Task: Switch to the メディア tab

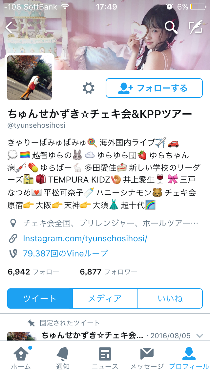Action: click(105, 298)
